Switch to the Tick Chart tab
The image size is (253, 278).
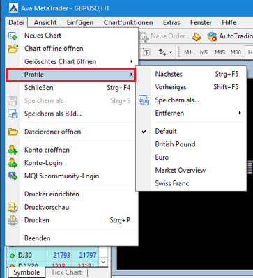[x=66, y=272]
